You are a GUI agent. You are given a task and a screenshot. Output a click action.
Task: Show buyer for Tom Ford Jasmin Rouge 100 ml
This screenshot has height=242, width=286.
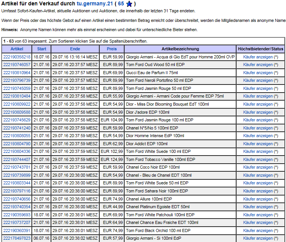258,120
